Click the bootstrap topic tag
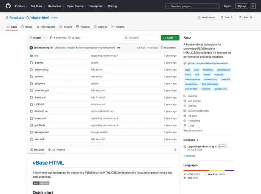The image size is (261, 194). pyautogui.click(x=208, y=70)
